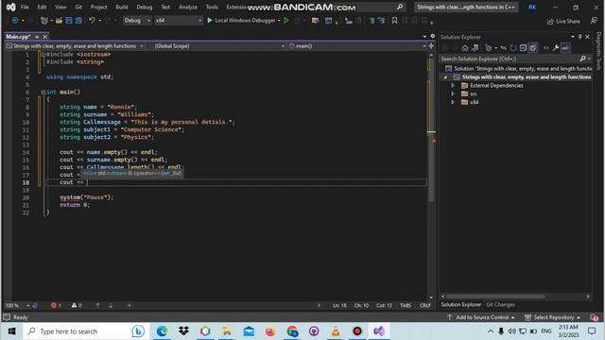
Task: Click the Windows Start button
Action: tap(11, 331)
